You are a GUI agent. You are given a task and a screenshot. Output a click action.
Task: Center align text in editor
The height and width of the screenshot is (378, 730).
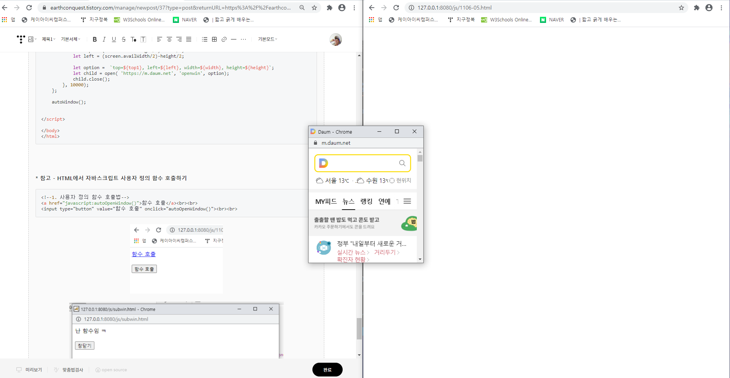[169, 39]
